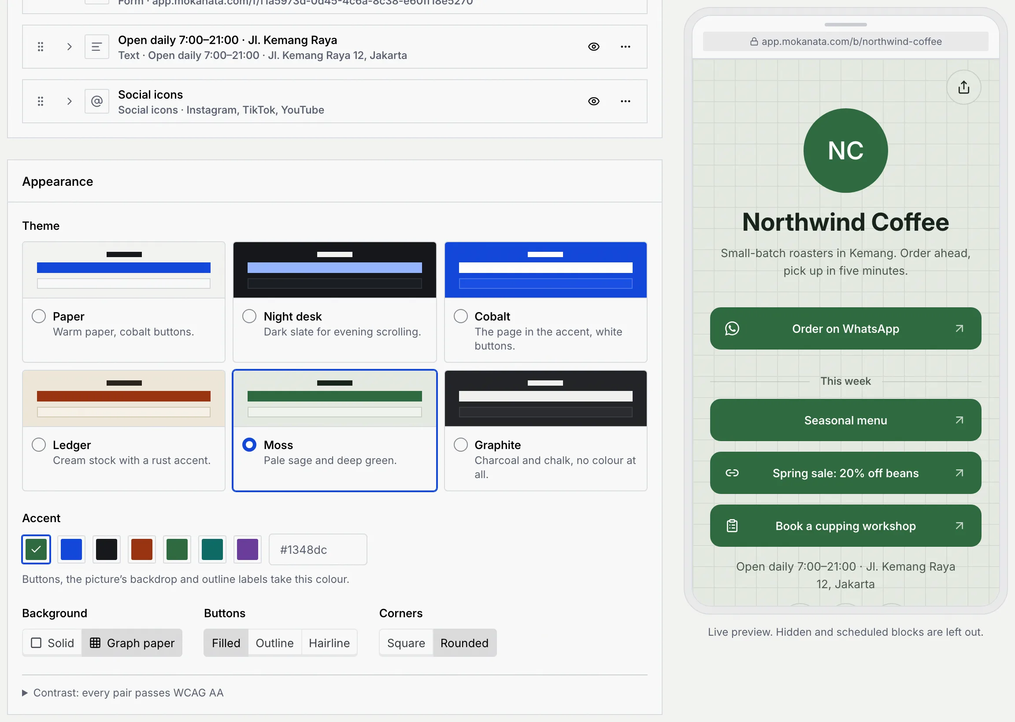This screenshot has width=1015, height=722.
Task: Click the accent hex colour input field
Action: click(318, 549)
